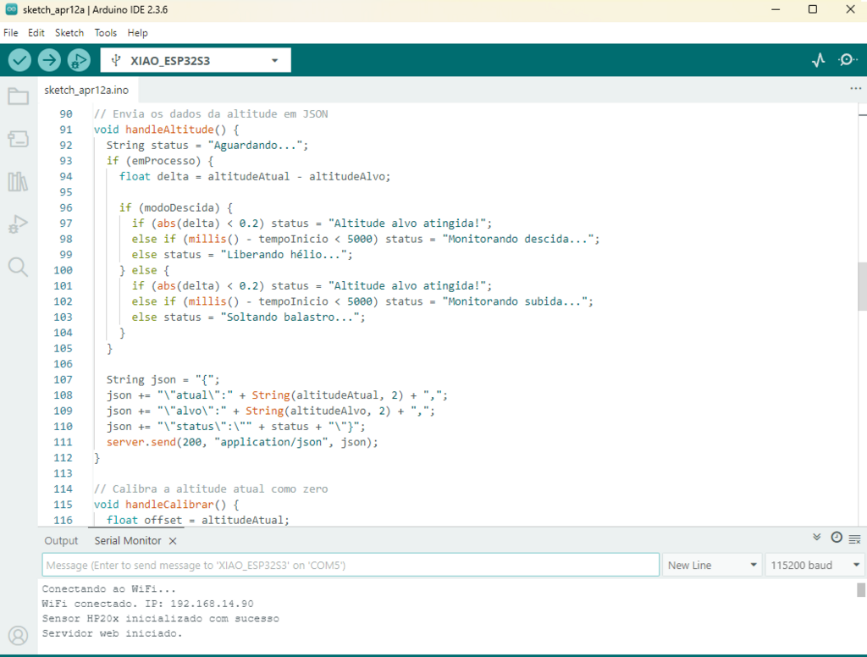Toggle autoscroll in Serial Monitor
Viewport: 867px width, 657px height.
pos(817,538)
